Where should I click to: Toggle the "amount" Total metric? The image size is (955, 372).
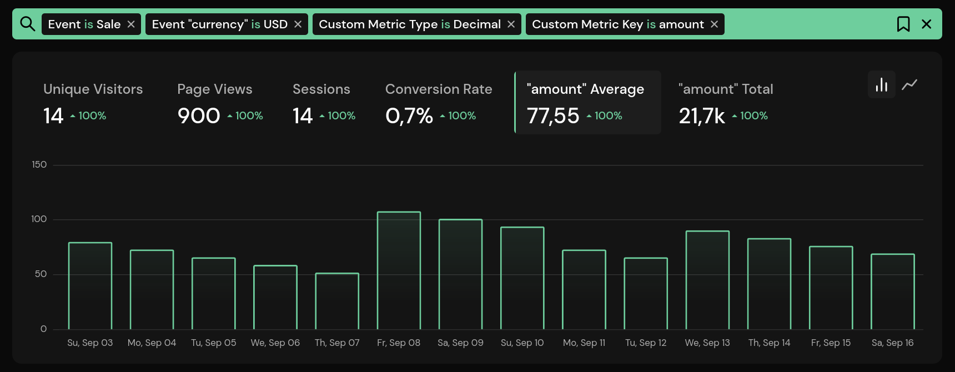point(725,103)
